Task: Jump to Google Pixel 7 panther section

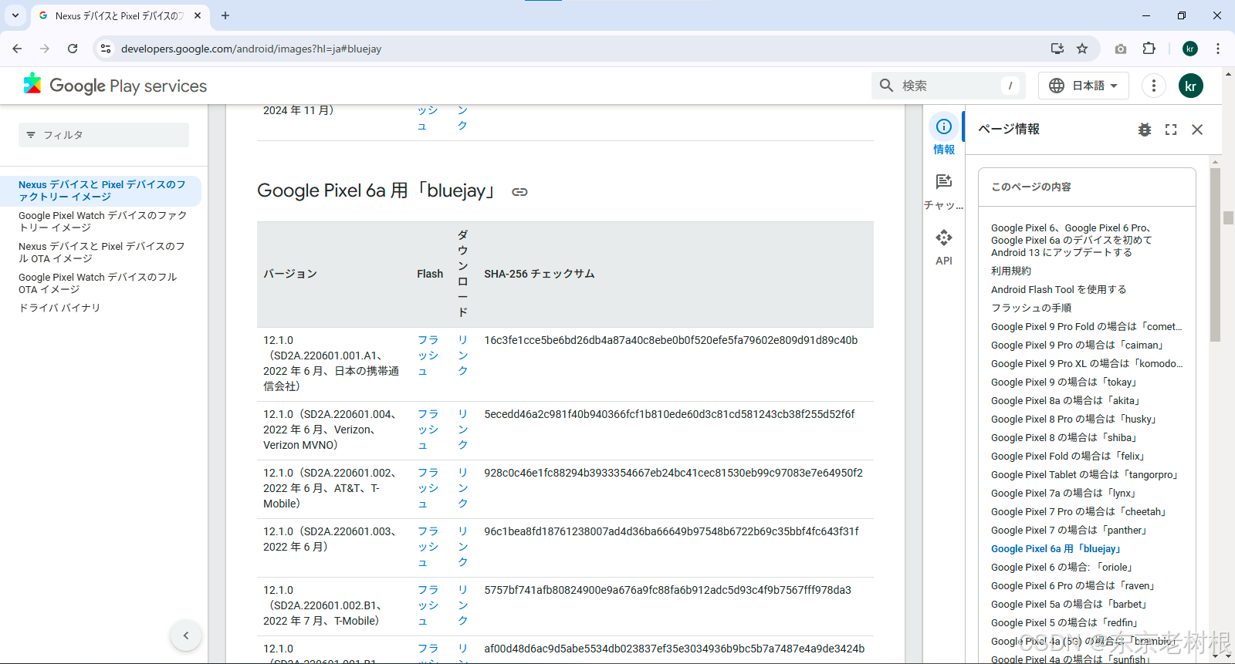Action: point(1069,530)
